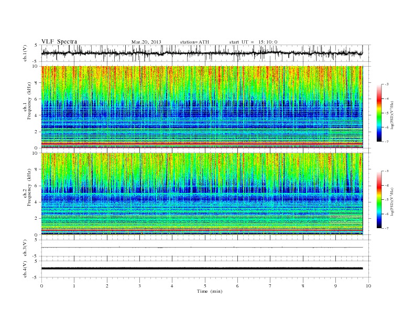Screen dimensions: 415x321
Task: Click the "3" tick on the time axis
Action: click(x=139, y=286)
